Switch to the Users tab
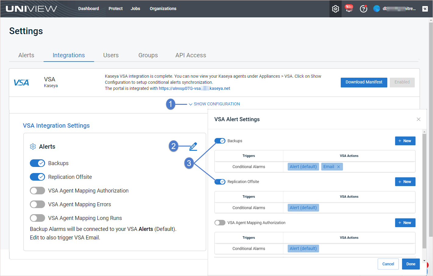 tap(111, 55)
